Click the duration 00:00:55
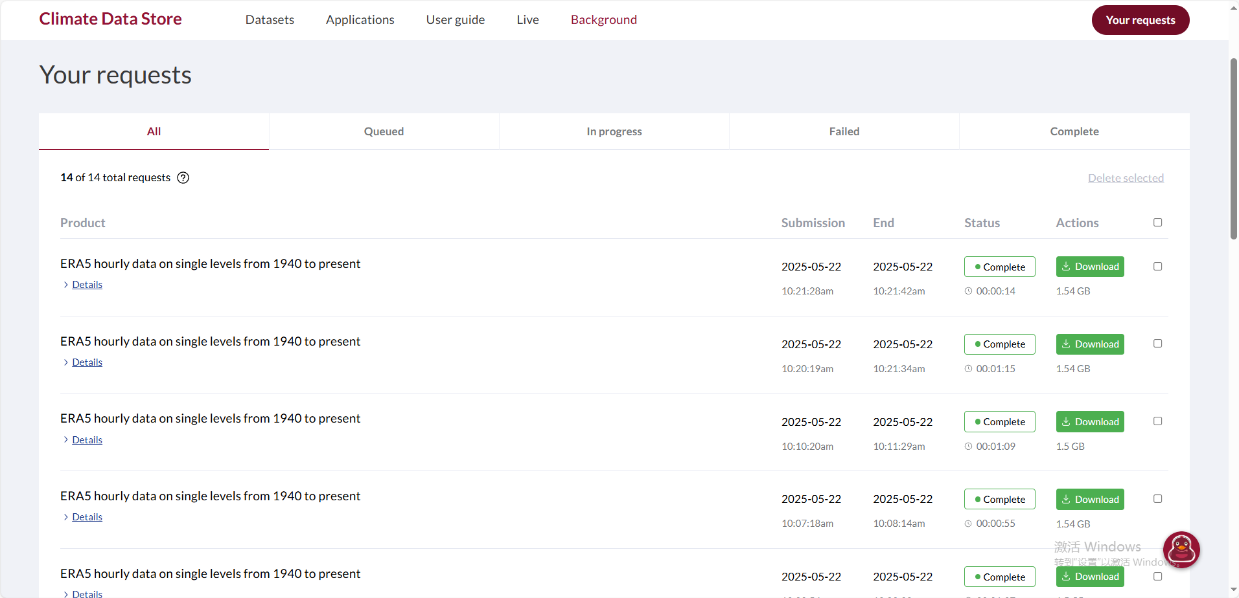 coord(996,524)
